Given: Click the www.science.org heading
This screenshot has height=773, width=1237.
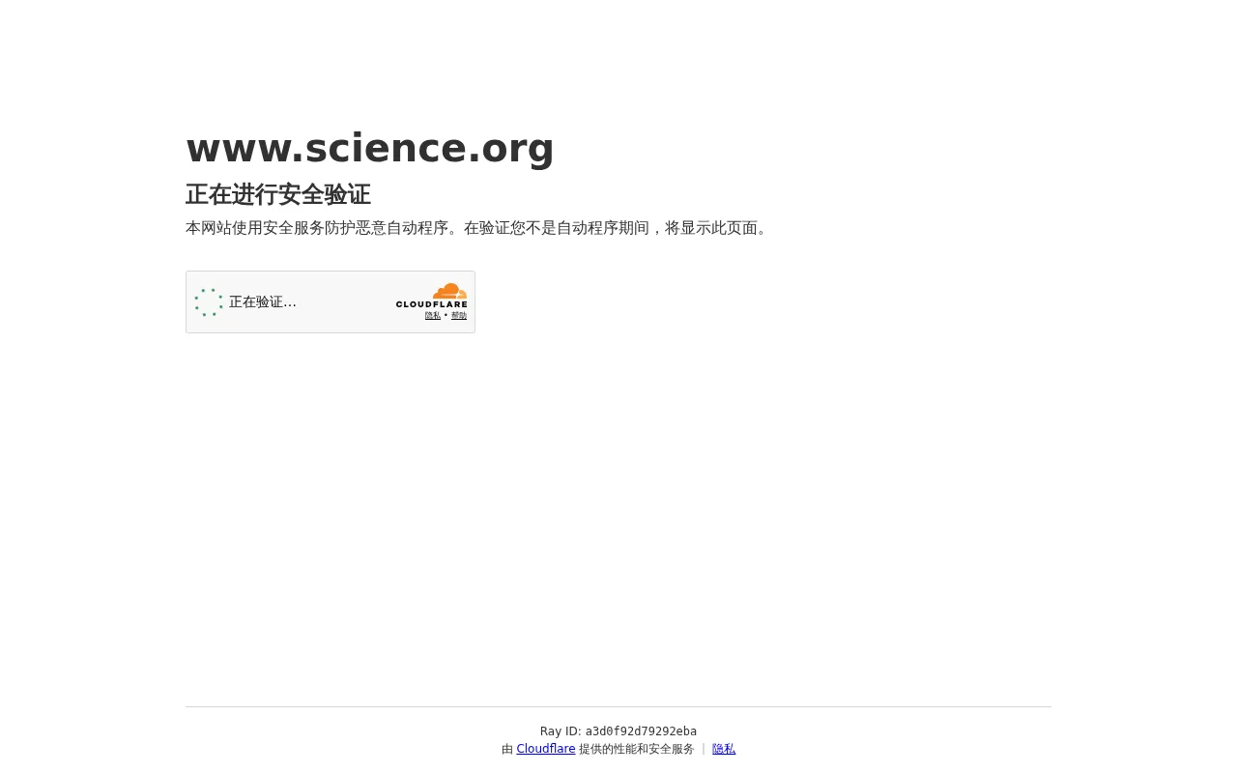Looking at the screenshot, I should (x=370, y=148).
